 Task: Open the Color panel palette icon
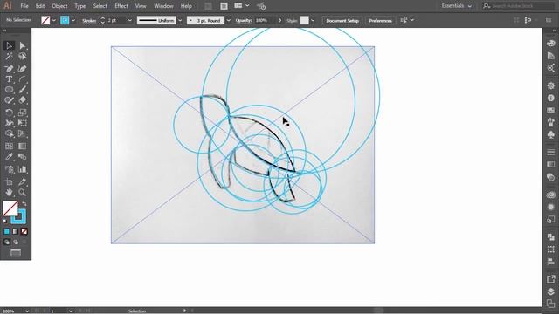551,44
